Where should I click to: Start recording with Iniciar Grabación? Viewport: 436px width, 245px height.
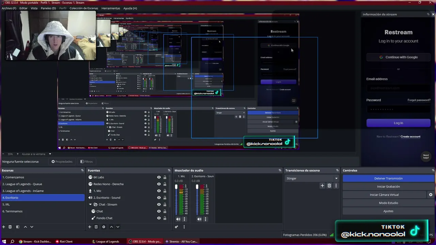point(388,186)
